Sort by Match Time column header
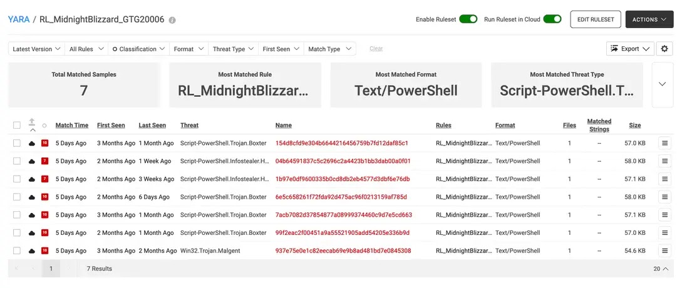Screen dimensions: 682x288 (x=72, y=126)
